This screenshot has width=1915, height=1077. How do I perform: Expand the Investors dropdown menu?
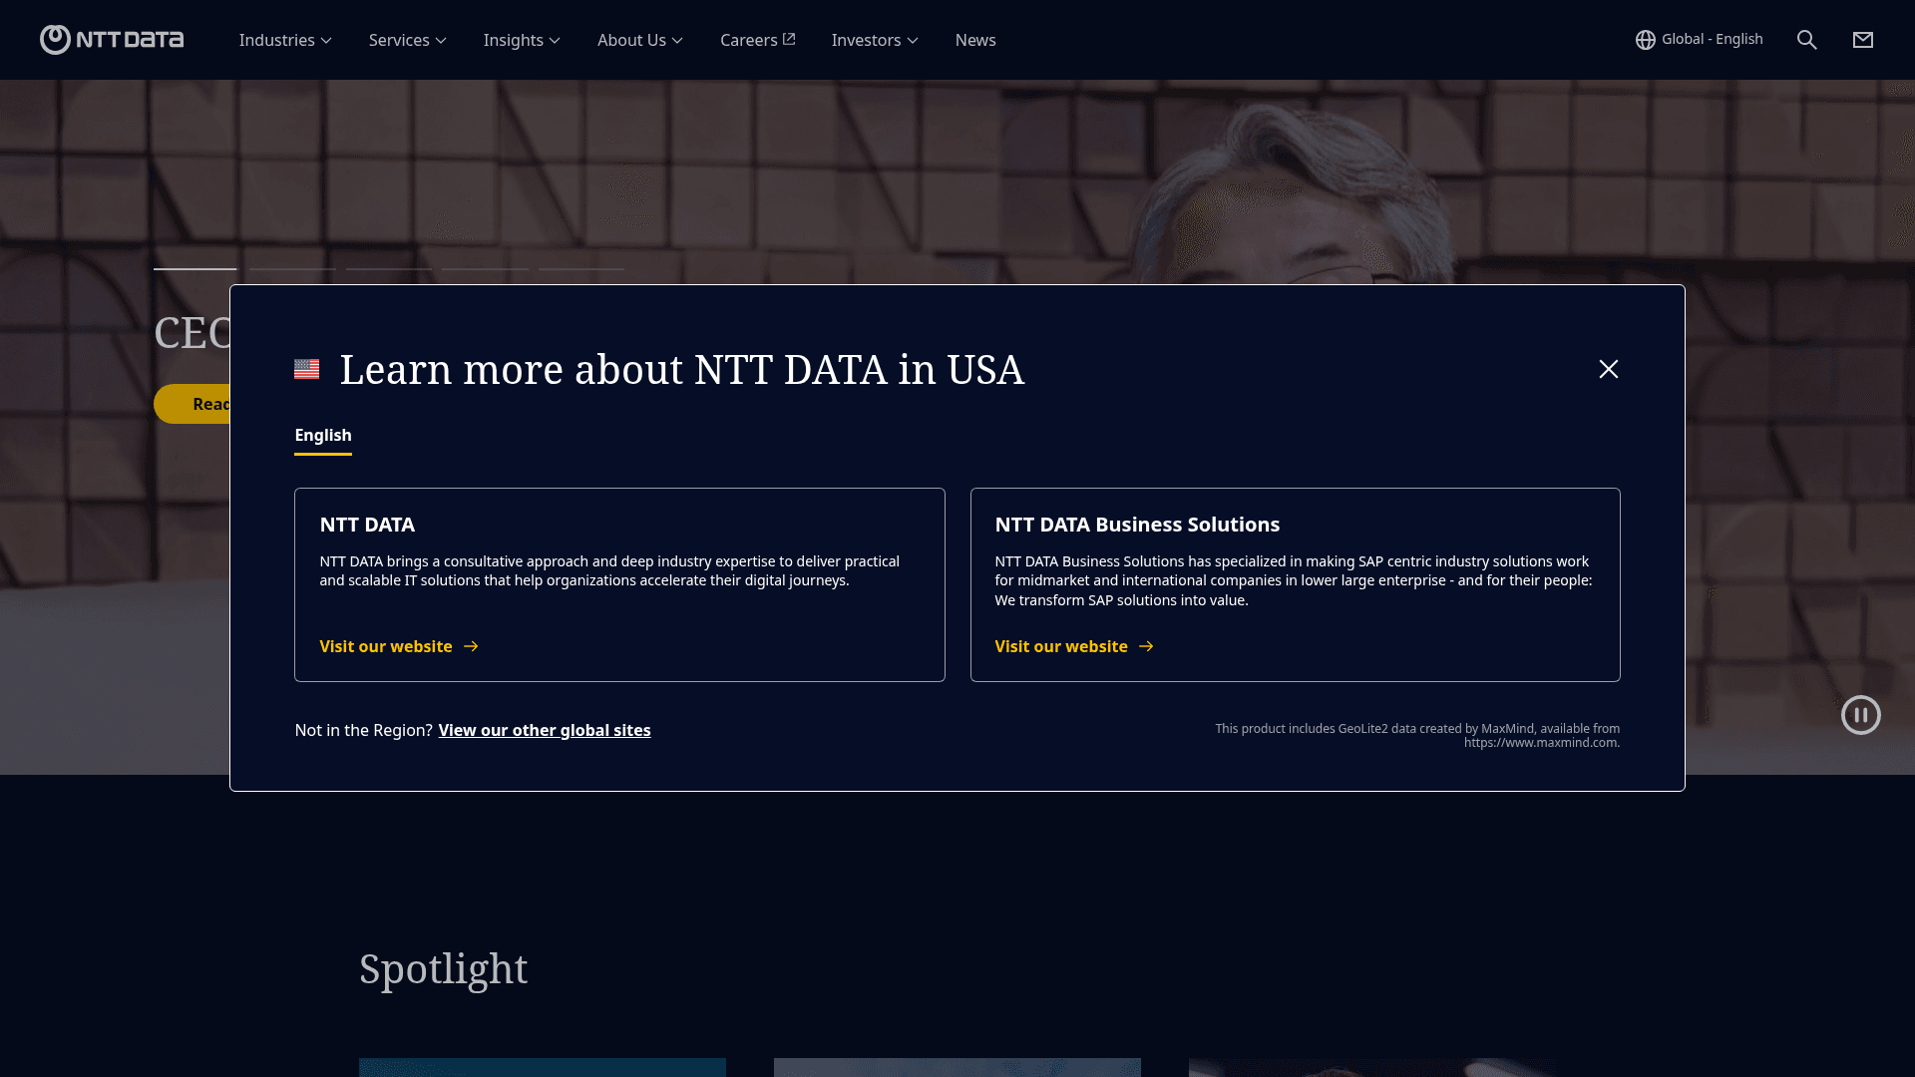(874, 40)
